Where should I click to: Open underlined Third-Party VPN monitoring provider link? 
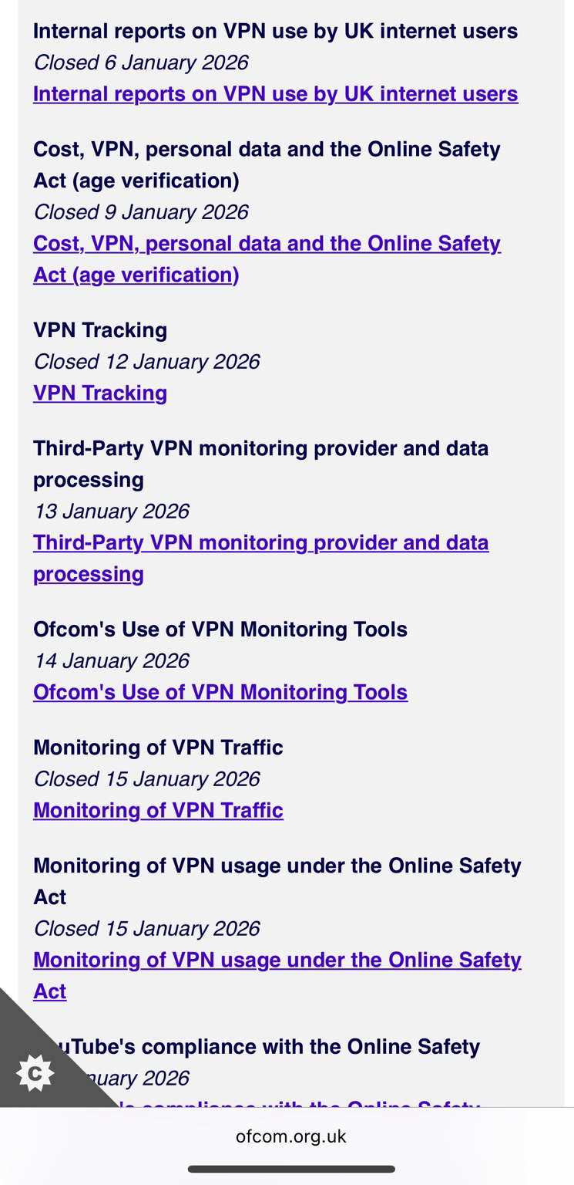coord(260,543)
